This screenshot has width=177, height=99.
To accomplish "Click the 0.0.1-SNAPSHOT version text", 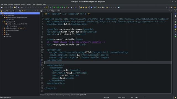I will [66, 34].
